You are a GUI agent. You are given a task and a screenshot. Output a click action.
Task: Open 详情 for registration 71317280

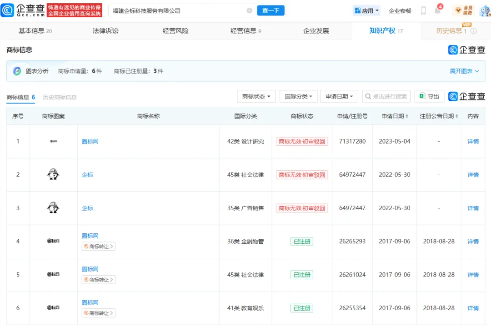[x=473, y=141]
